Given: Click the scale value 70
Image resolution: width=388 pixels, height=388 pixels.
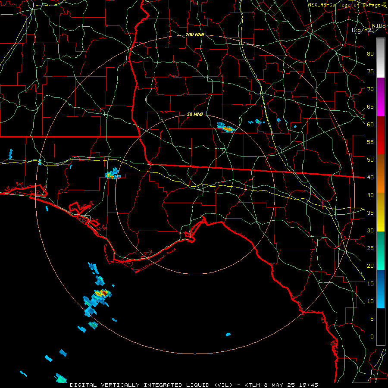Looking at the screenshot, I should click(x=370, y=89).
